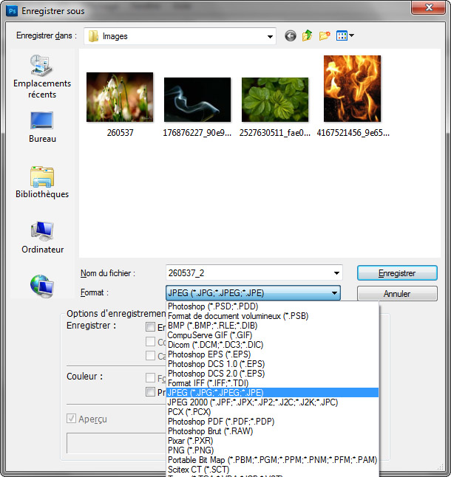Toggle the first Enregistrer options checkbox
The image size is (451, 477).
pyautogui.click(x=150, y=326)
